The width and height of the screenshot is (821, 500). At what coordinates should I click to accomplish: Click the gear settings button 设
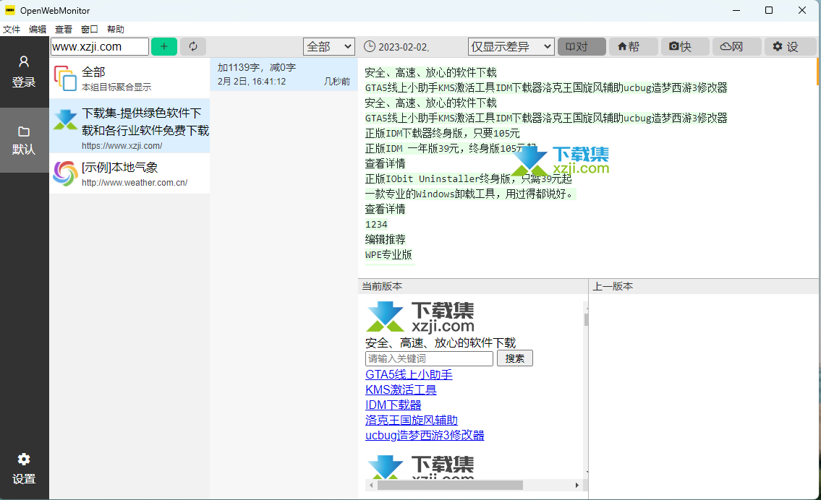pos(790,46)
